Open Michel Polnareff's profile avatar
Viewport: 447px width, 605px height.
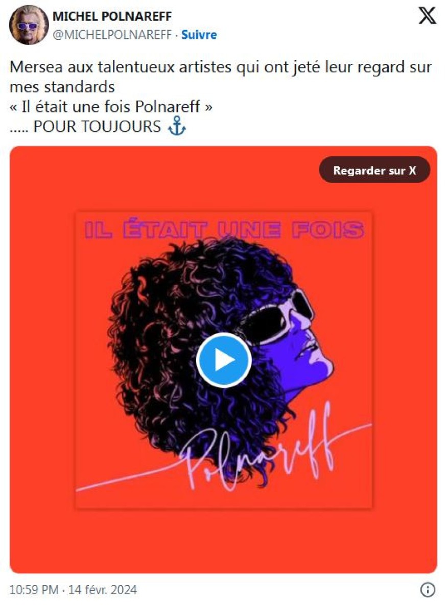click(x=29, y=26)
